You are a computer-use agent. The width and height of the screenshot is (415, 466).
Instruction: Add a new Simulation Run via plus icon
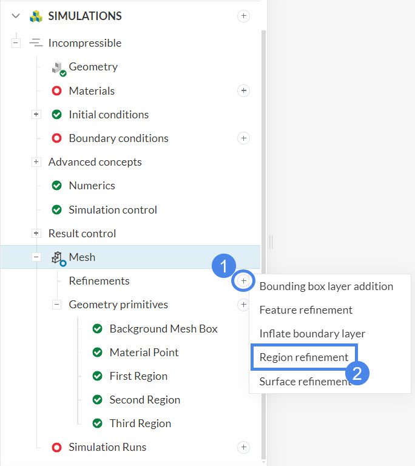(x=243, y=447)
